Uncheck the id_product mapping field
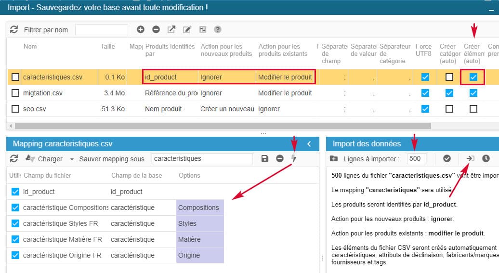This screenshot has height=273, width=499. (15, 192)
